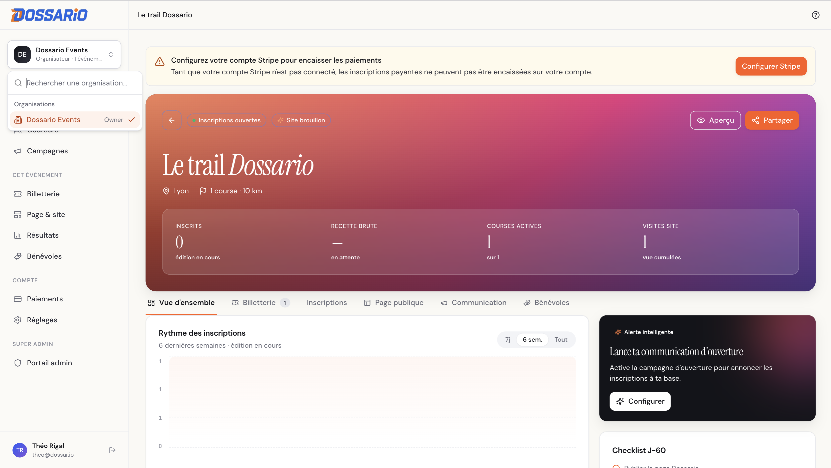Click the Inscriptions ouvertes status badge
This screenshot has height=468, width=831.
[226, 120]
